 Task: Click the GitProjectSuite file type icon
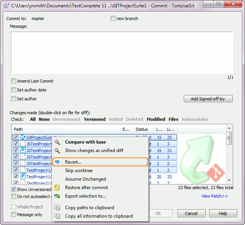[23, 137]
